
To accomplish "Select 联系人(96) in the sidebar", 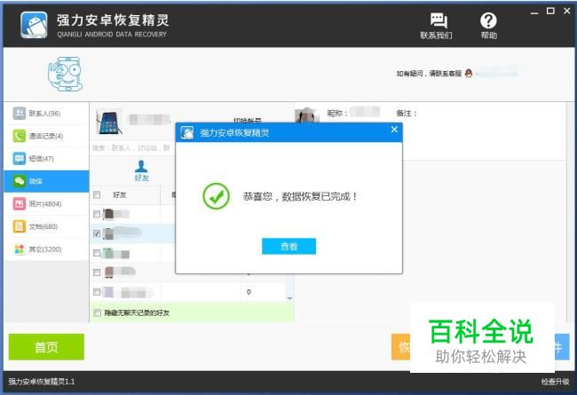I will click(46, 114).
